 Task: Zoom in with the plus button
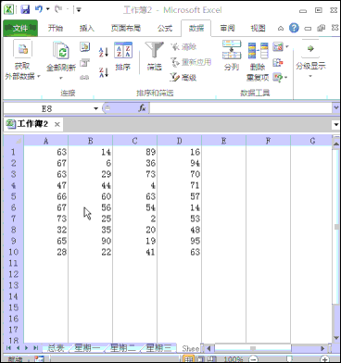tap(324, 359)
